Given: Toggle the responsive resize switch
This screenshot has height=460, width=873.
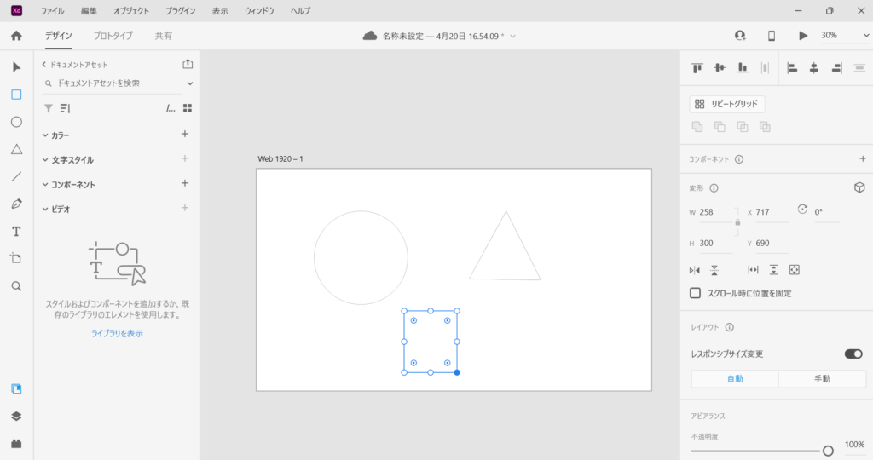Looking at the screenshot, I should tap(853, 354).
